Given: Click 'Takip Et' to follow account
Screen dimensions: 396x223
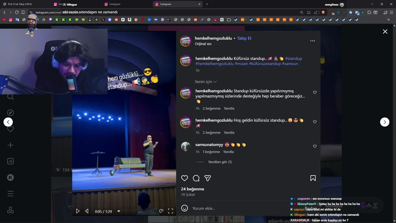Looking at the screenshot, I should [244, 38].
